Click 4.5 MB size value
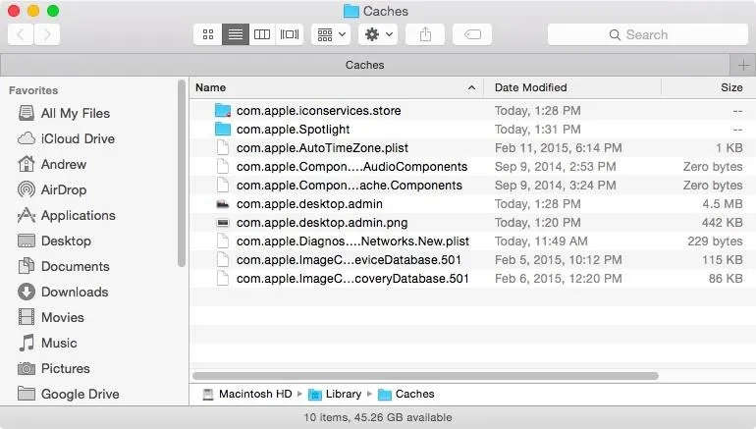The image size is (756, 429). [x=723, y=204]
